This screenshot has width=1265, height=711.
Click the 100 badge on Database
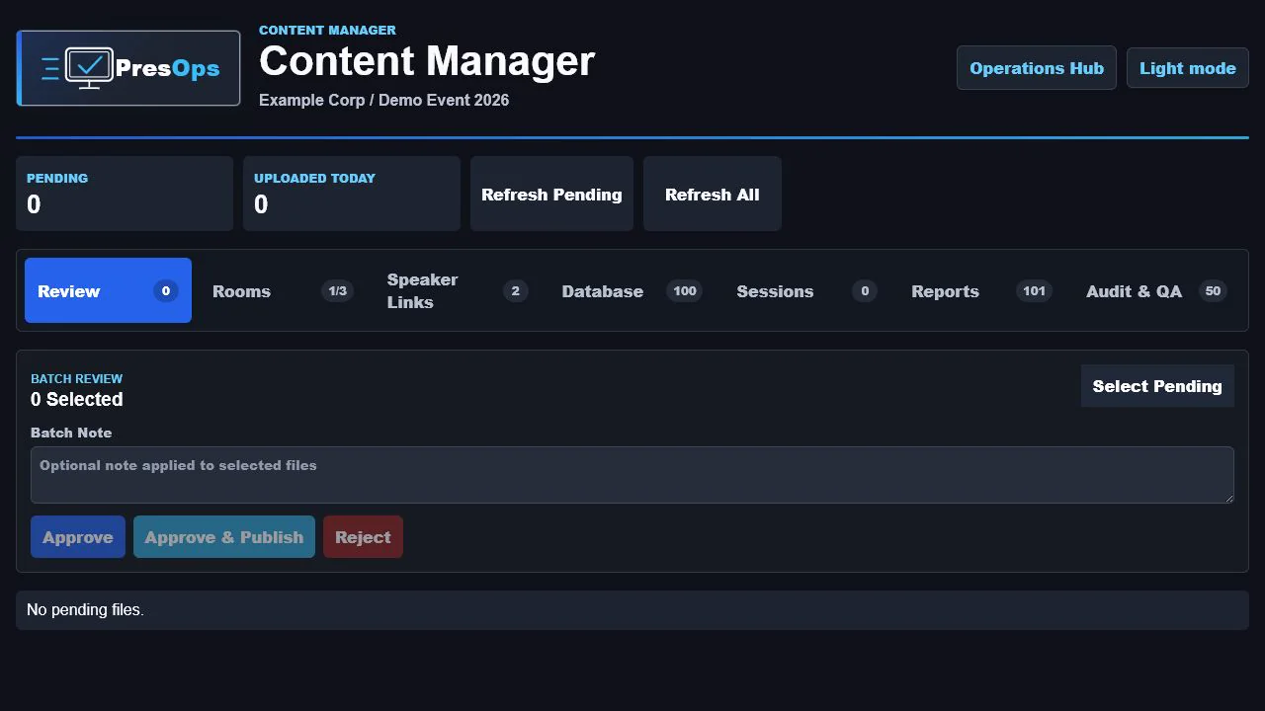tap(685, 290)
